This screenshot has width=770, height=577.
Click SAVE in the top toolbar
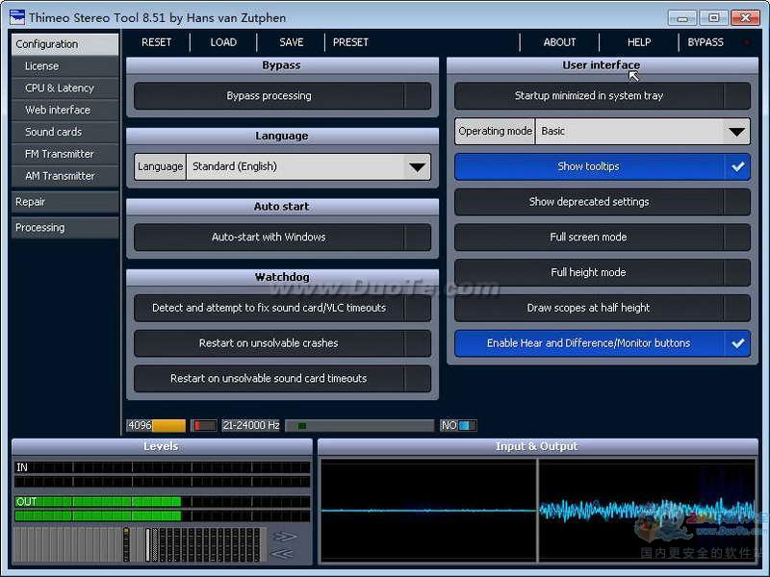[x=292, y=42]
